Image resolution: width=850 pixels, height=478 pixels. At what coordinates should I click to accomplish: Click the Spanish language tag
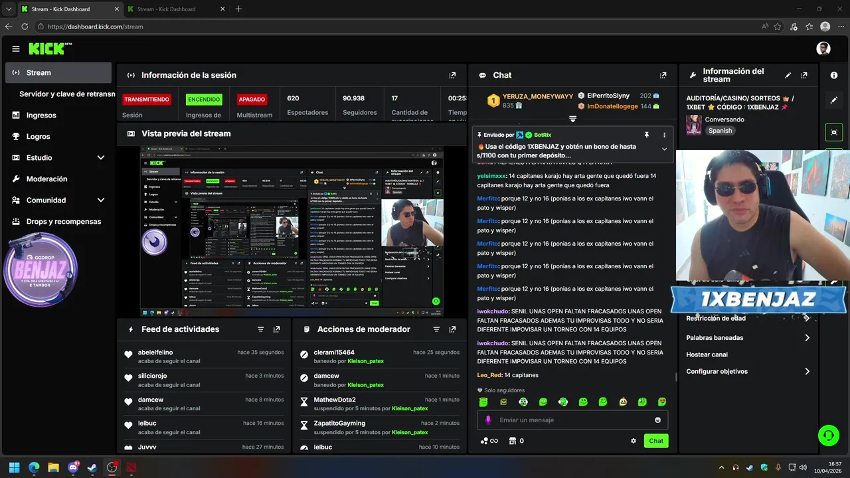720,131
